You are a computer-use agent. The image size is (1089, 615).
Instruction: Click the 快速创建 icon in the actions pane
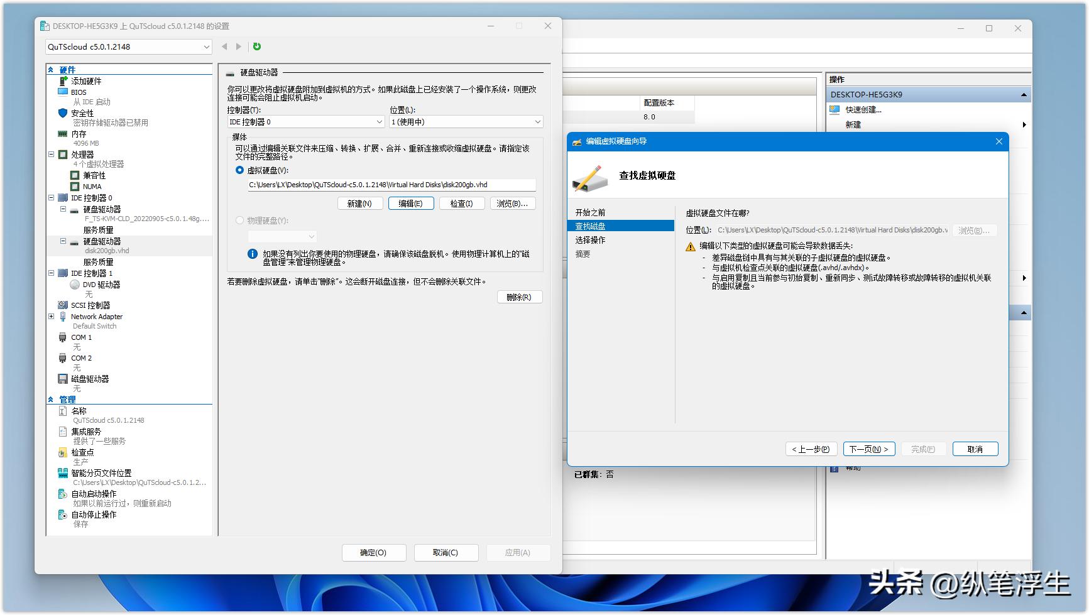[834, 109]
